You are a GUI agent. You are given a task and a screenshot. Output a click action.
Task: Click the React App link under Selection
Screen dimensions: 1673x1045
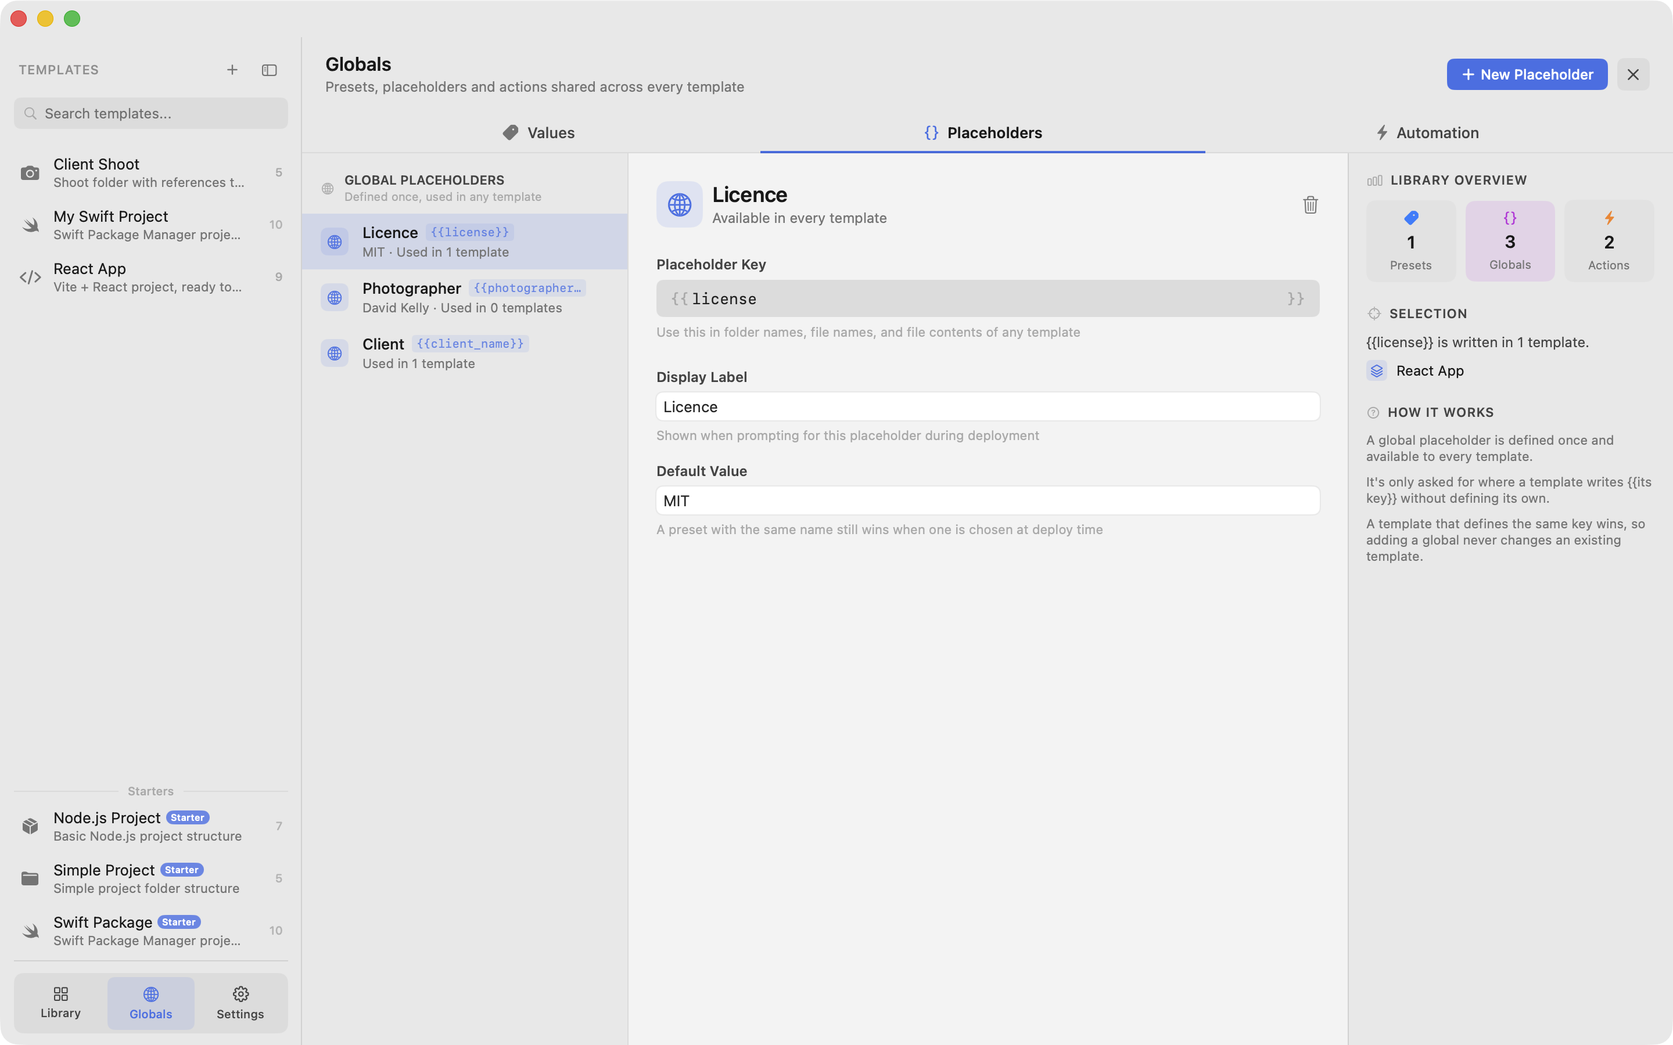tap(1415, 371)
